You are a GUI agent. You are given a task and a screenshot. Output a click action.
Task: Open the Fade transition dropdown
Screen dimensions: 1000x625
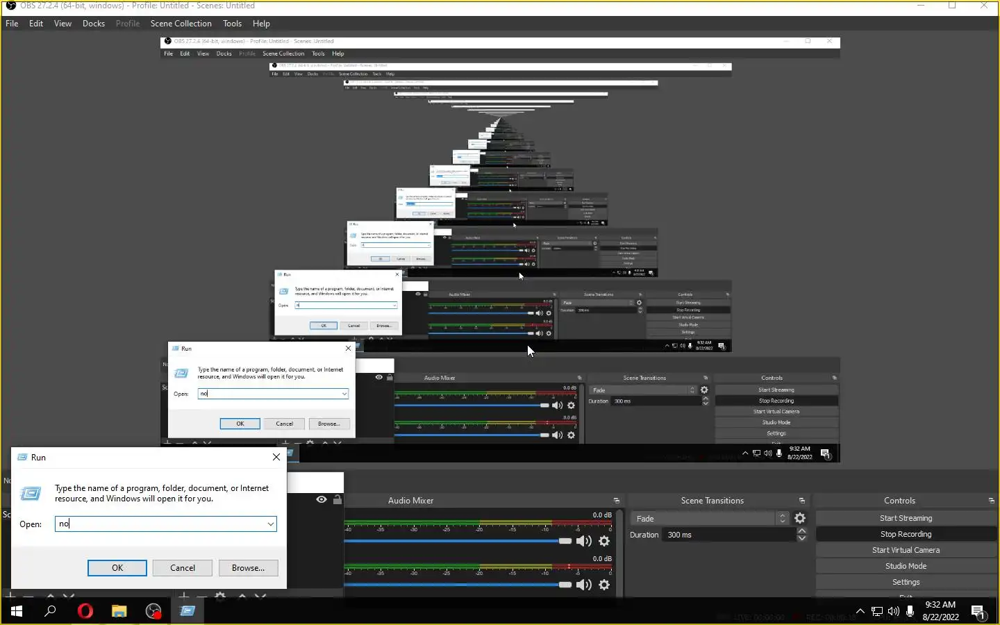click(x=710, y=519)
